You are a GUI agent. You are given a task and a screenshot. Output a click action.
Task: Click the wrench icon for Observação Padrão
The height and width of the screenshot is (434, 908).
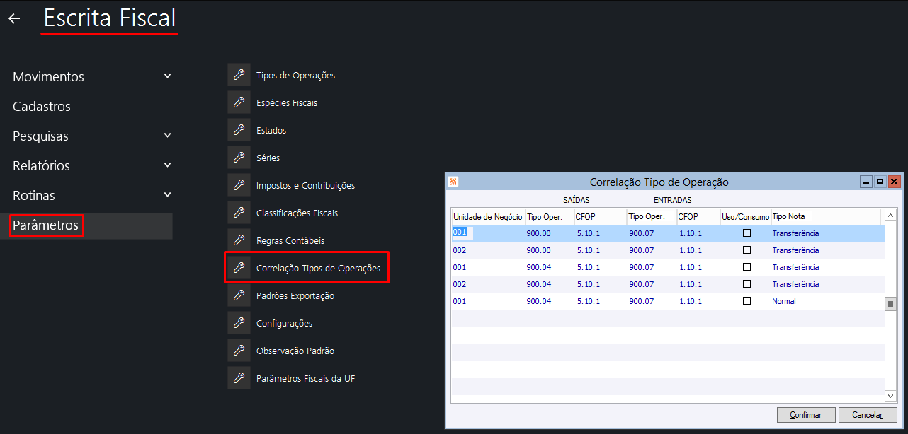point(239,351)
